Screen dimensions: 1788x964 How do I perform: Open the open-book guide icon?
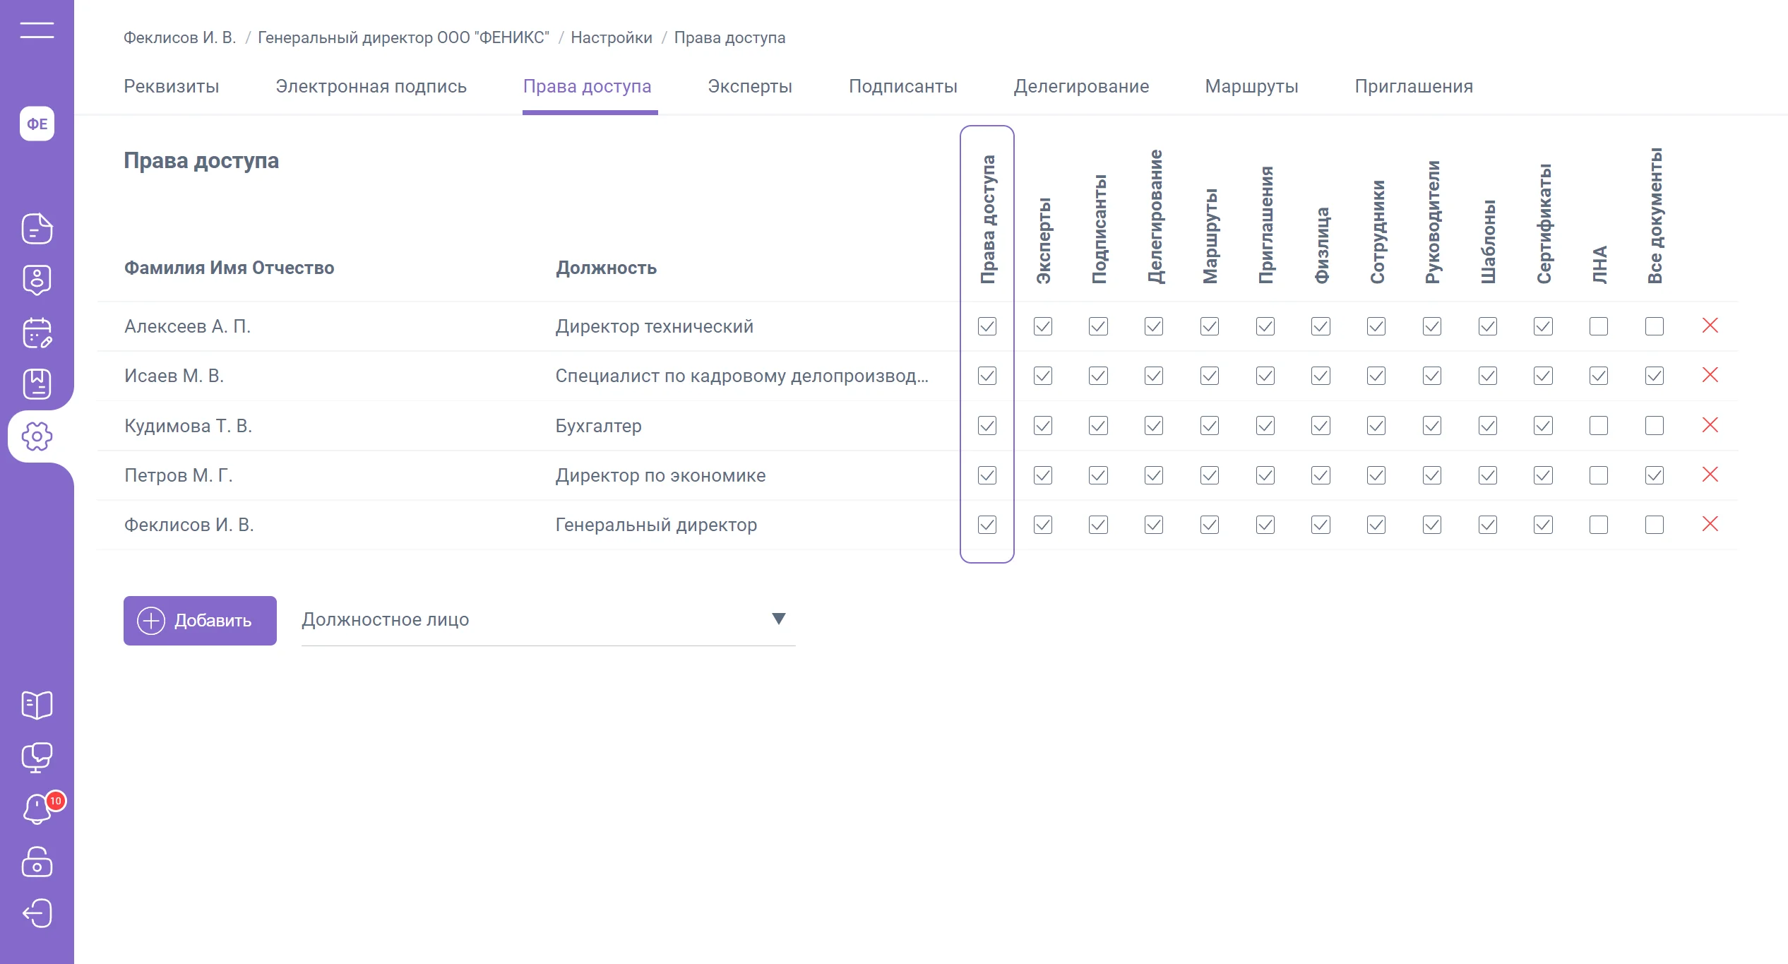point(37,705)
